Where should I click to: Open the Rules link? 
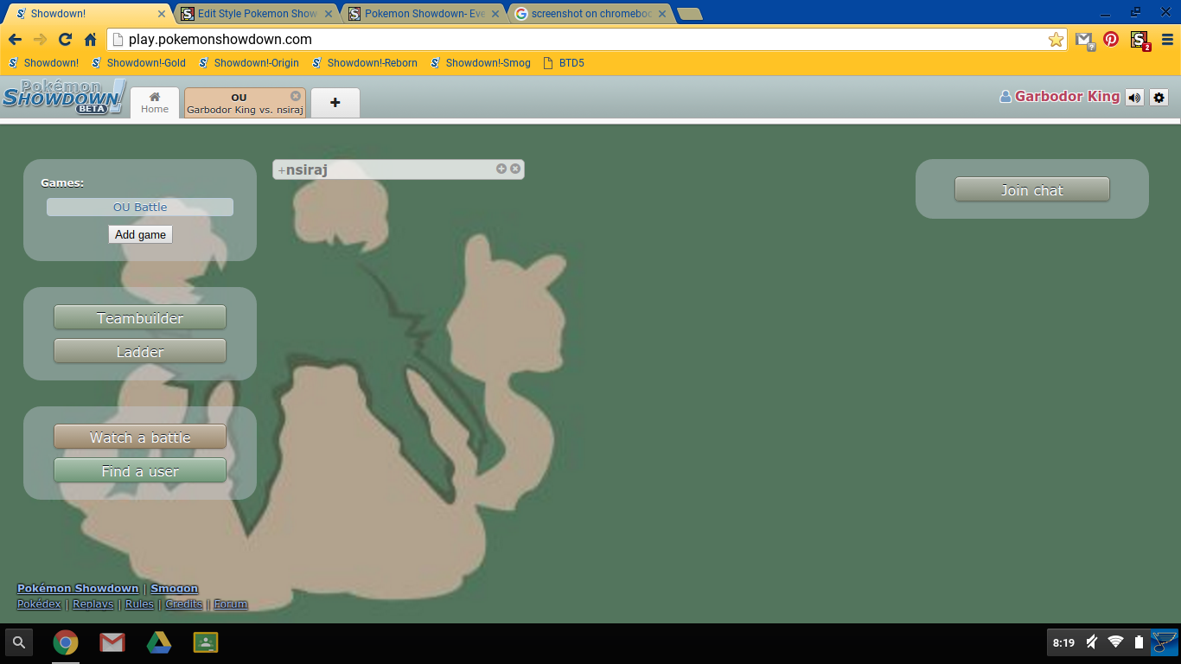(139, 604)
